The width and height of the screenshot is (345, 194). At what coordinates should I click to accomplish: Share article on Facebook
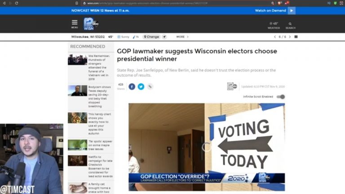(132, 86)
